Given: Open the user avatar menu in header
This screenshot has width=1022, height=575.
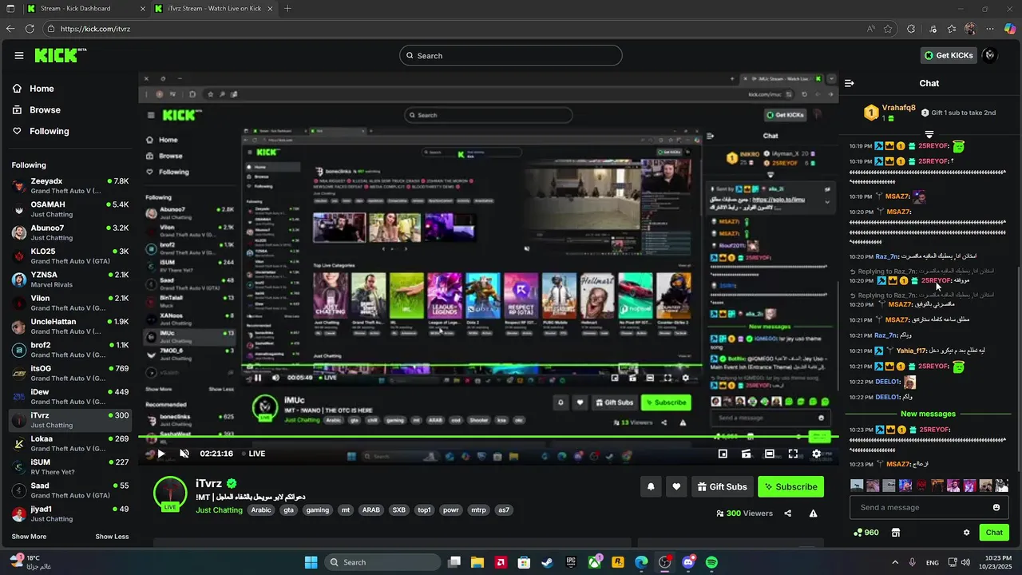Looking at the screenshot, I should [x=990, y=55].
